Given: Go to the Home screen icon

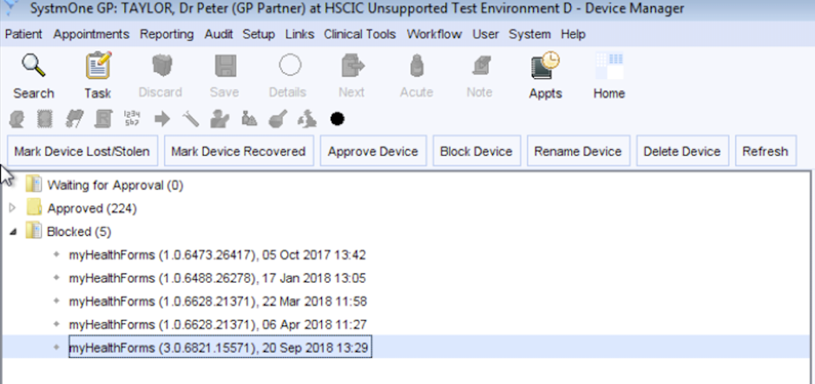Looking at the screenshot, I should point(609,66).
